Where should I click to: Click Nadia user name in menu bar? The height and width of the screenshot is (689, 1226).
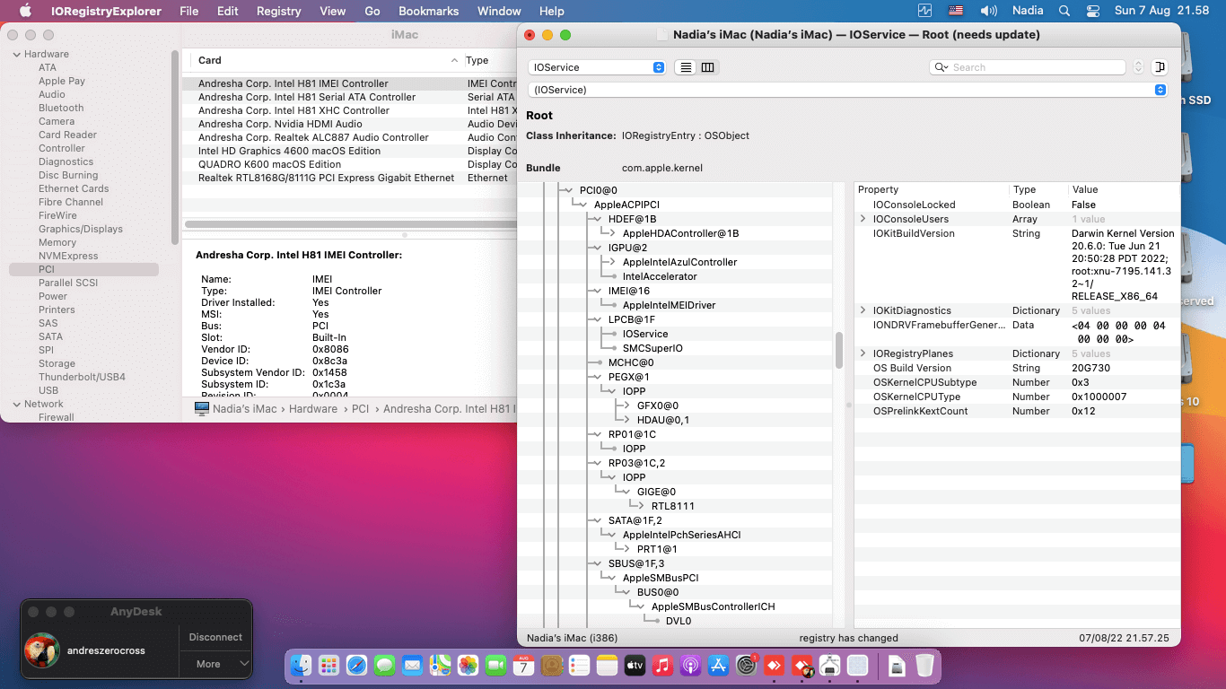1028,11
